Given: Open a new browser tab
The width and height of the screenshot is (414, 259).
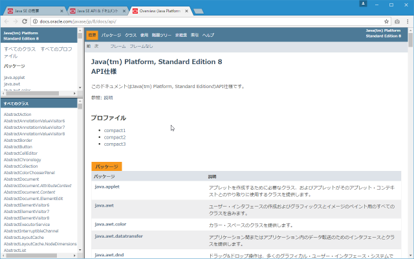Looking at the screenshot, I should tap(199, 11).
